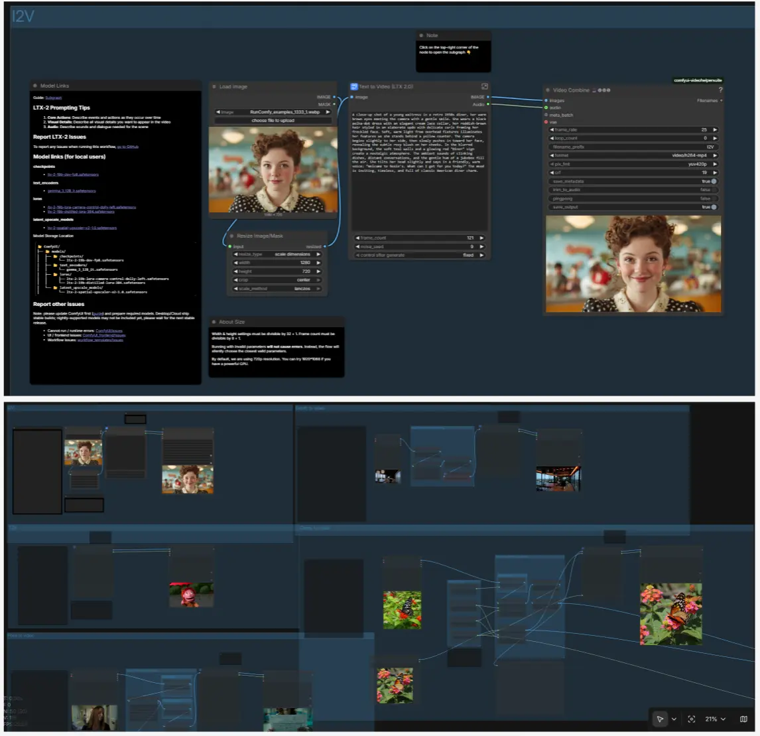Open the format video/h264-mp4 combo

point(633,155)
